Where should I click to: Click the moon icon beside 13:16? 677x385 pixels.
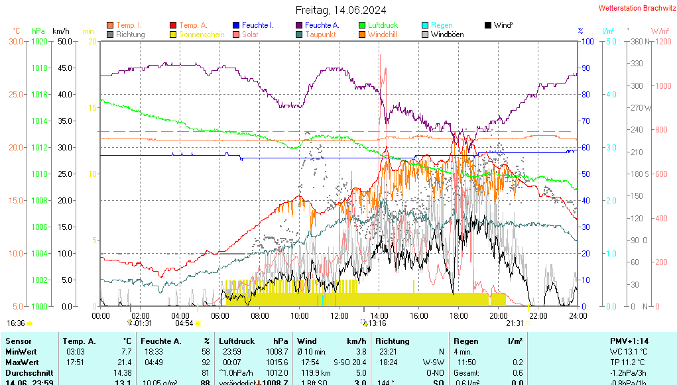[x=363, y=323]
